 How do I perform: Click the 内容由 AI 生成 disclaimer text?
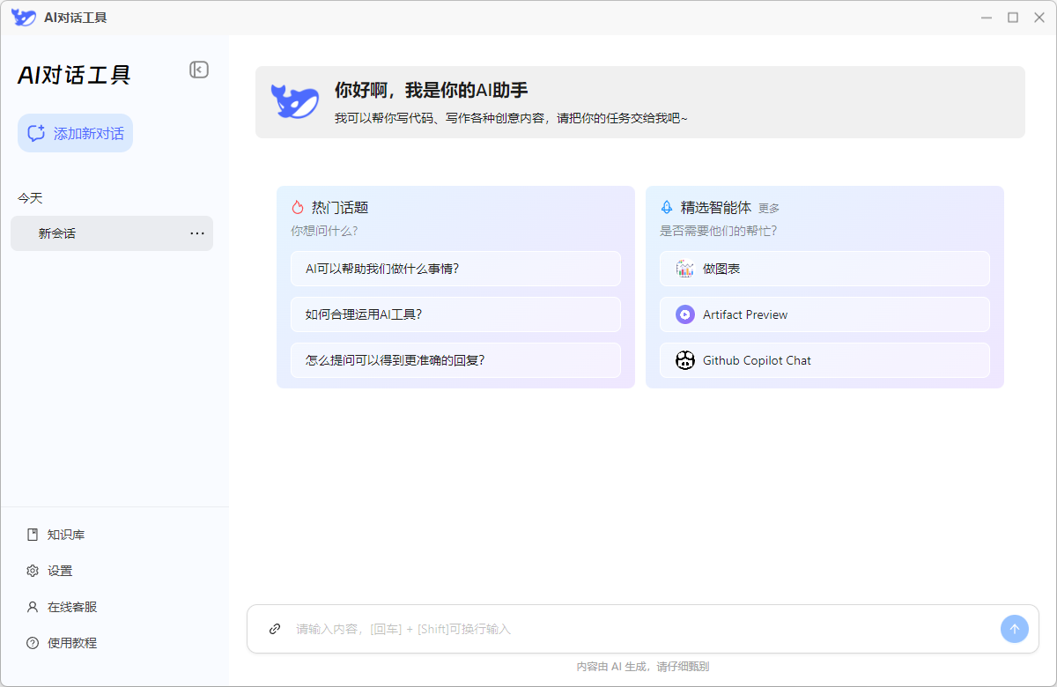pyautogui.click(x=643, y=667)
